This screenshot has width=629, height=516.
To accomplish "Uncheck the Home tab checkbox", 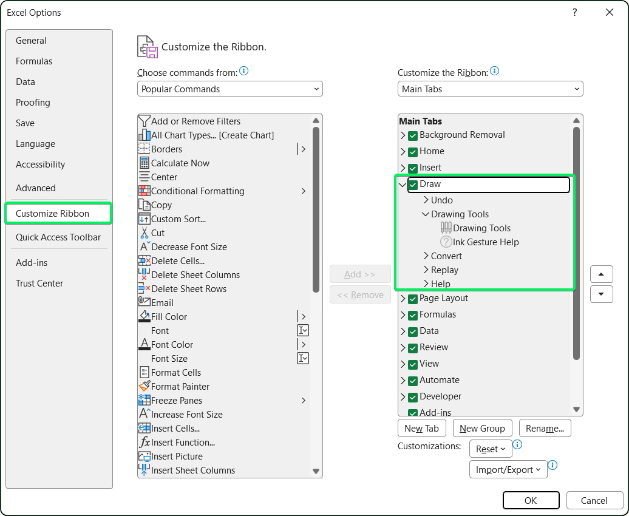I will point(413,151).
